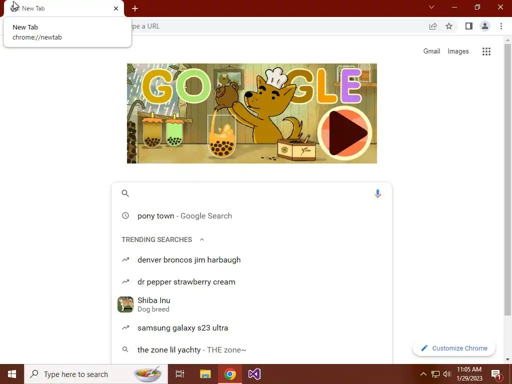Click the Chrome taskbar icon

click(230, 374)
